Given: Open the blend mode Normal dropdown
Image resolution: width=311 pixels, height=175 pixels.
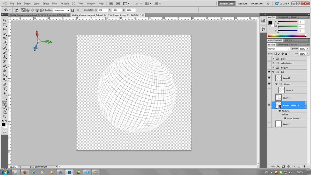Looking at the screenshot, I should pyautogui.click(x=279, y=49).
